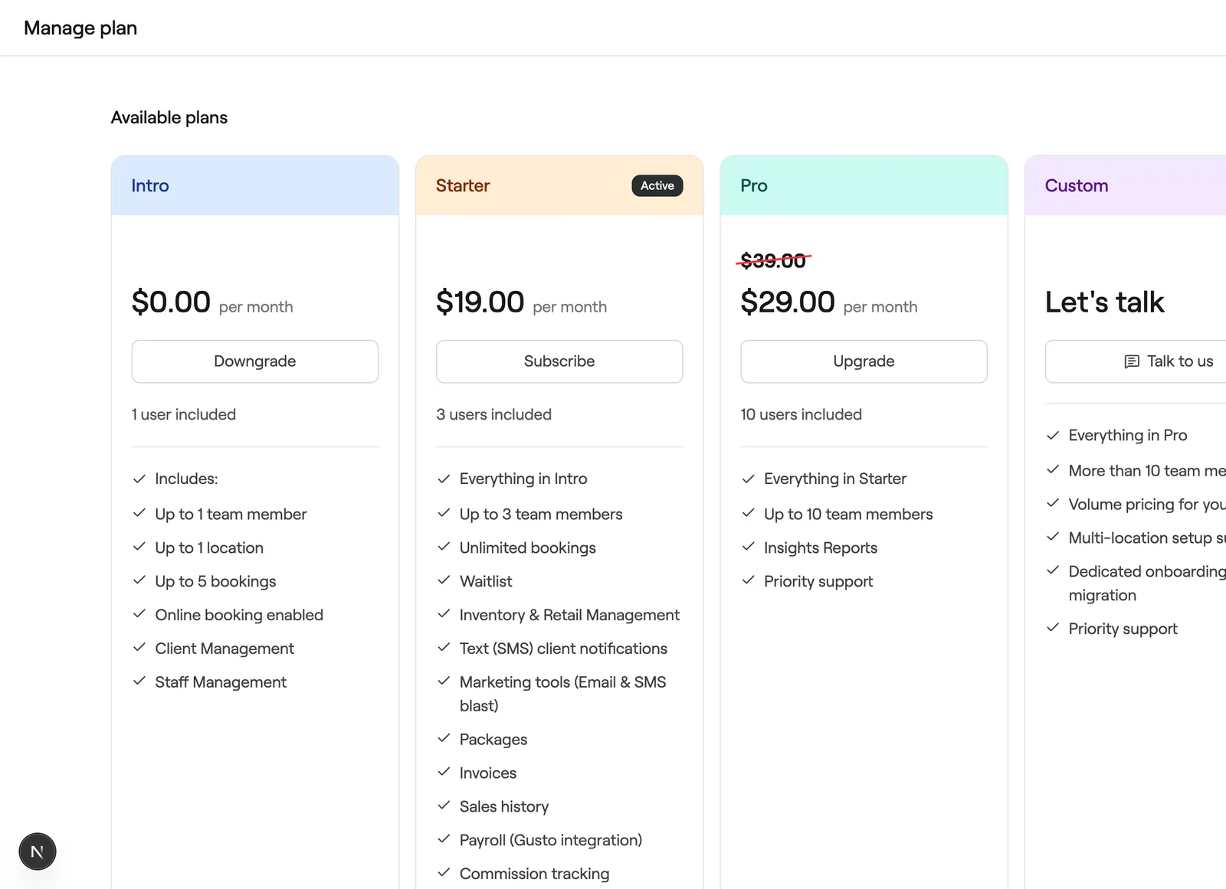Click the Let's talk heading

[x=1105, y=302]
